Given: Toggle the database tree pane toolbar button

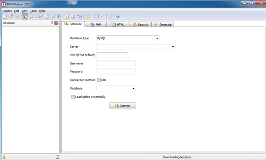Looking at the screenshot, I should 25,16.
